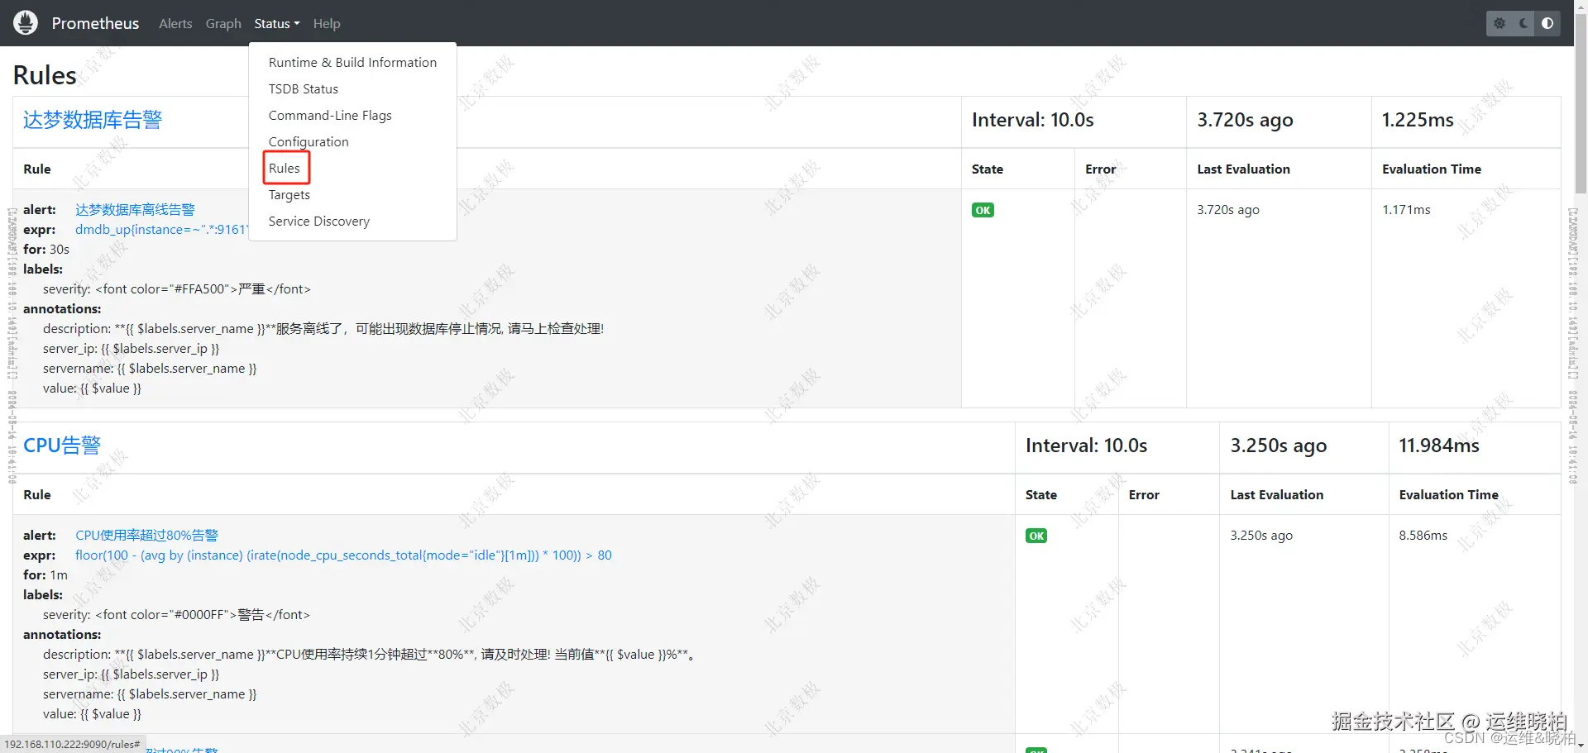Click State column header in 达梦数据库告警 table
1588x753 pixels.
[988, 169]
